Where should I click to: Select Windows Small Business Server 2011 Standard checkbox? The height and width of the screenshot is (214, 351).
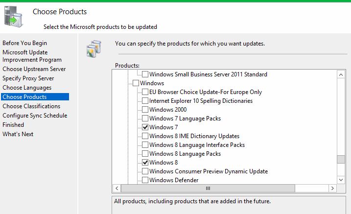[x=145, y=74]
